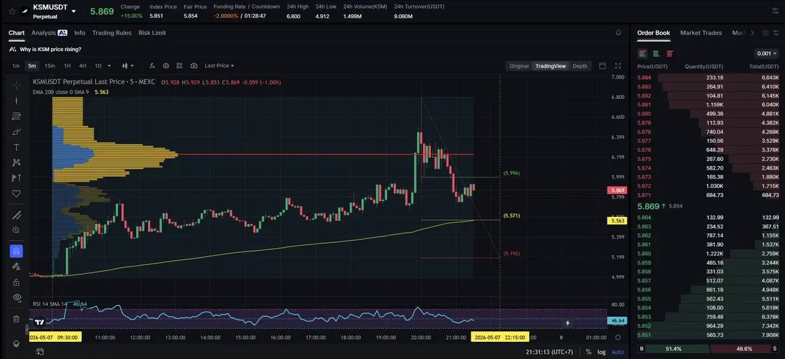Viewport: 785px width, 359px height.
Task: Select the TradingView chart mode
Action: (551, 66)
